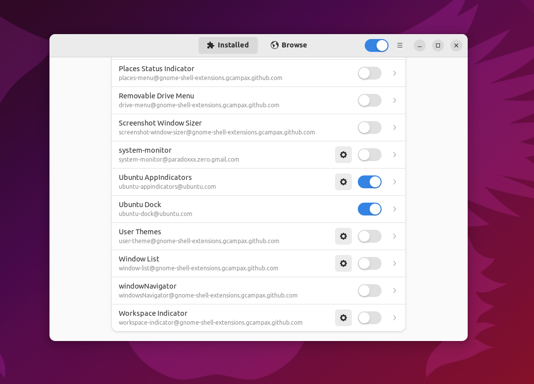The width and height of the screenshot is (534, 384).
Task: Open the User Themes settings gear
Action: [343, 236]
